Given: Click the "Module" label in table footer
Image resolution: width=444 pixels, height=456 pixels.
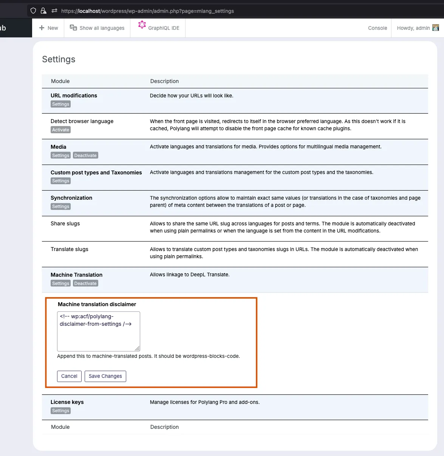Looking at the screenshot, I should click(60, 427).
